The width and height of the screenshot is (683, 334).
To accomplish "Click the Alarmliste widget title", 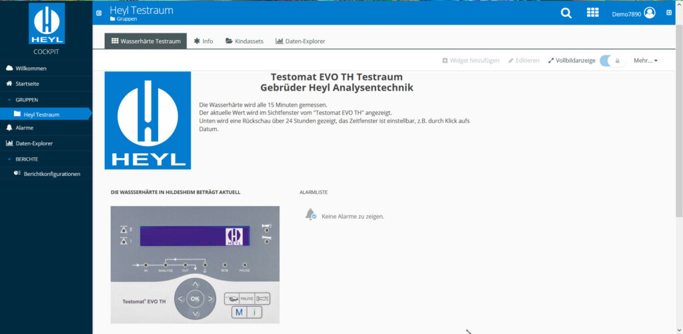I will point(313,192).
